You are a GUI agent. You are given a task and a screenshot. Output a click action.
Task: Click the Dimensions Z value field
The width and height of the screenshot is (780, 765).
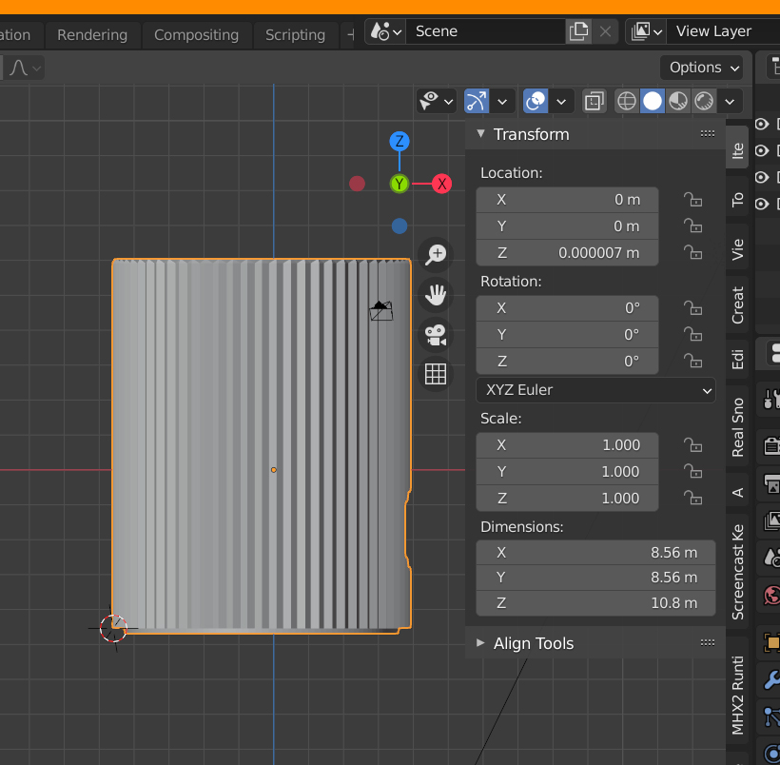click(x=595, y=602)
